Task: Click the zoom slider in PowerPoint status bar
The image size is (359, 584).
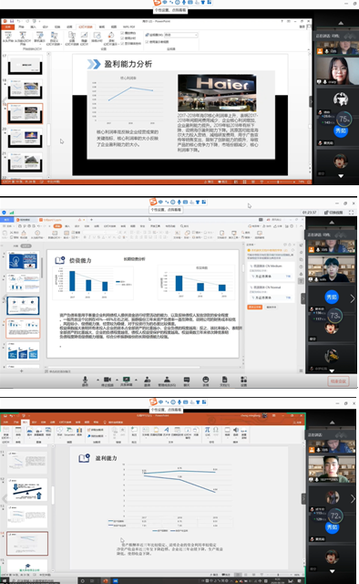Action: (278, 182)
